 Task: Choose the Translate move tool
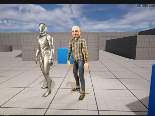coord(141,6)
